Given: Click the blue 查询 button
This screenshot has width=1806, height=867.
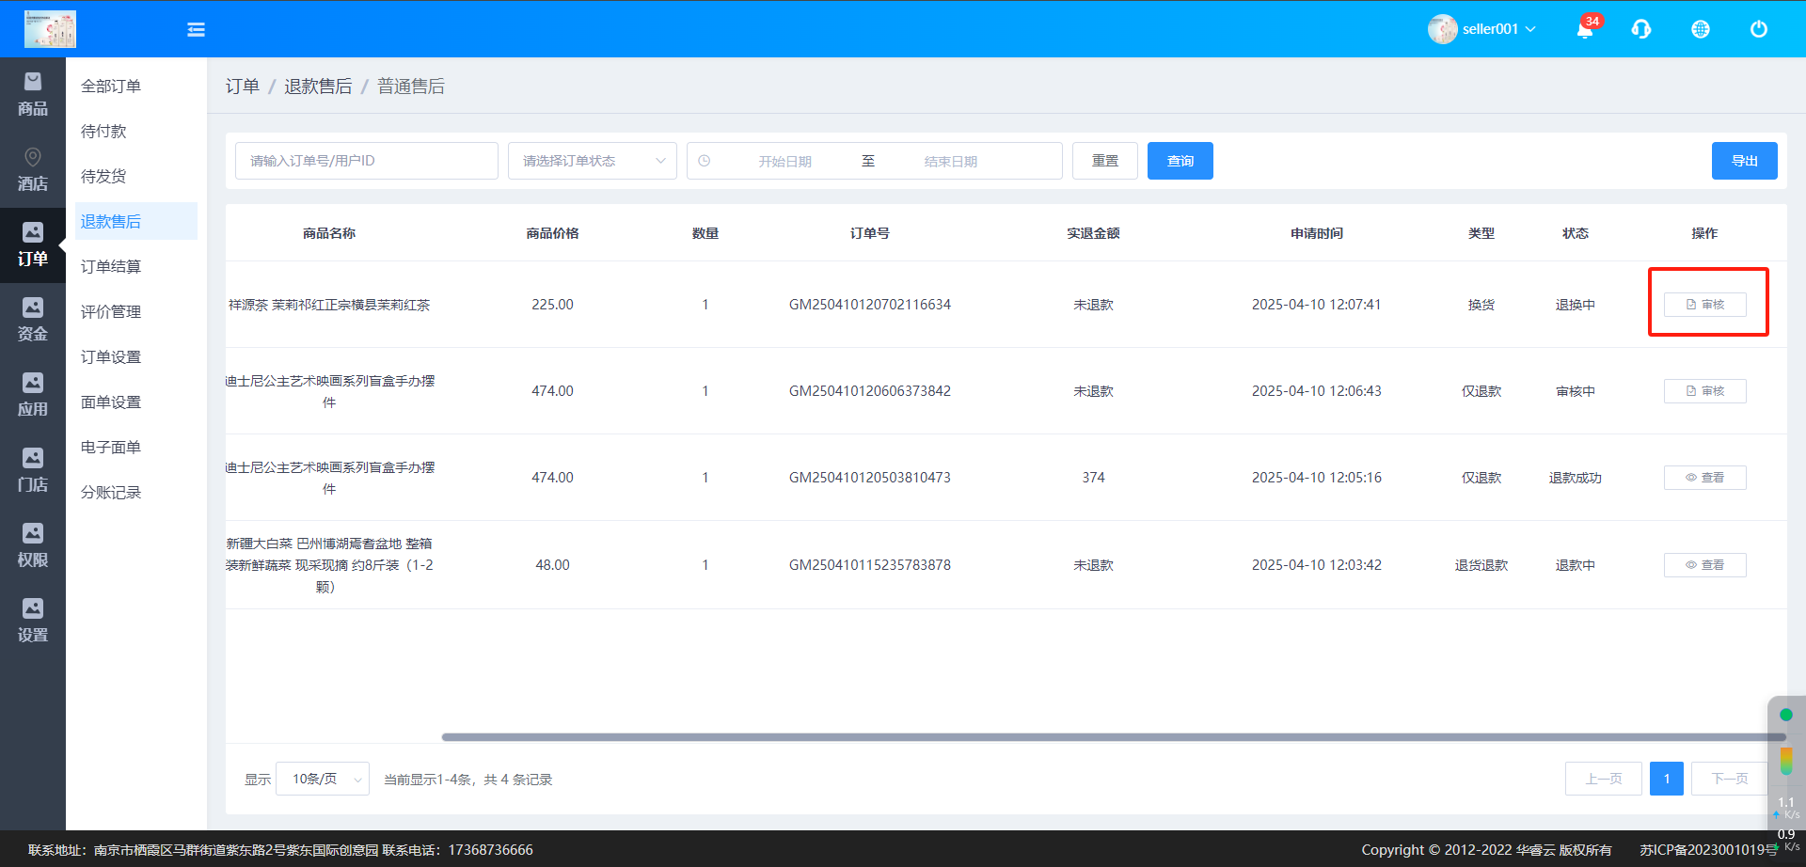Looking at the screenshot, I should click(1180, 161).
